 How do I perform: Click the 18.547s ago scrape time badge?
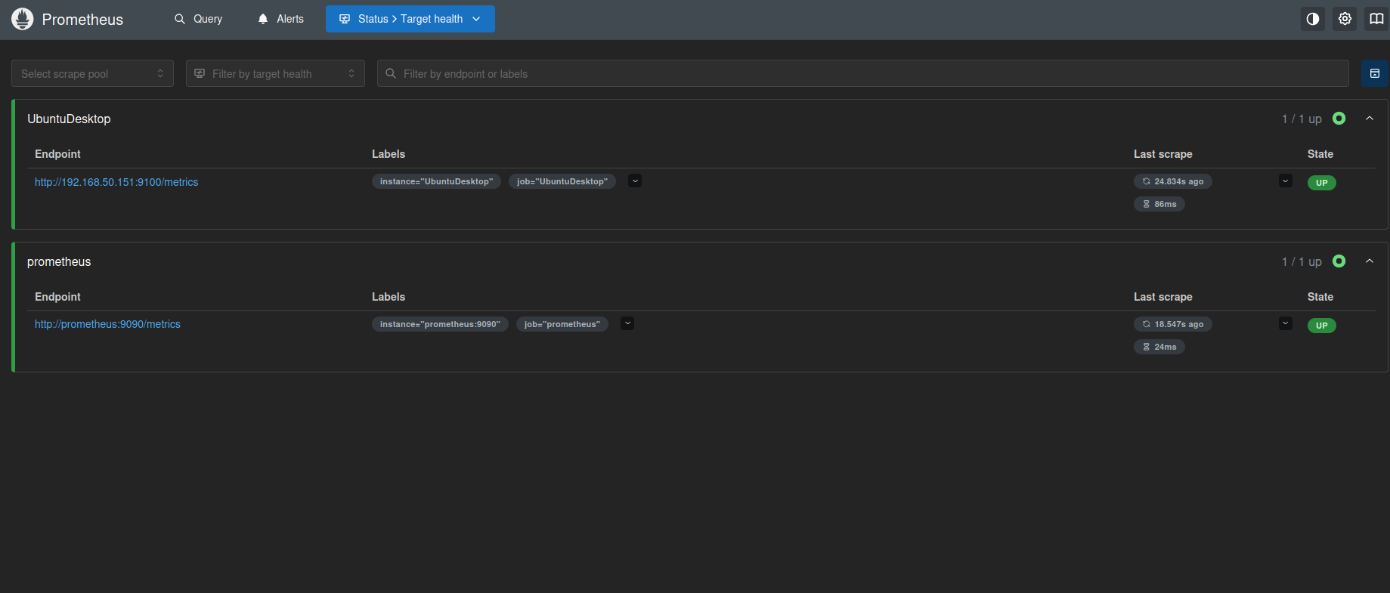1173,324
